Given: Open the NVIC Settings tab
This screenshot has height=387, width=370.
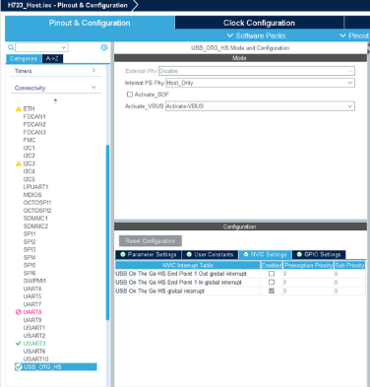Looking at the screenshot, I should 265,254.
